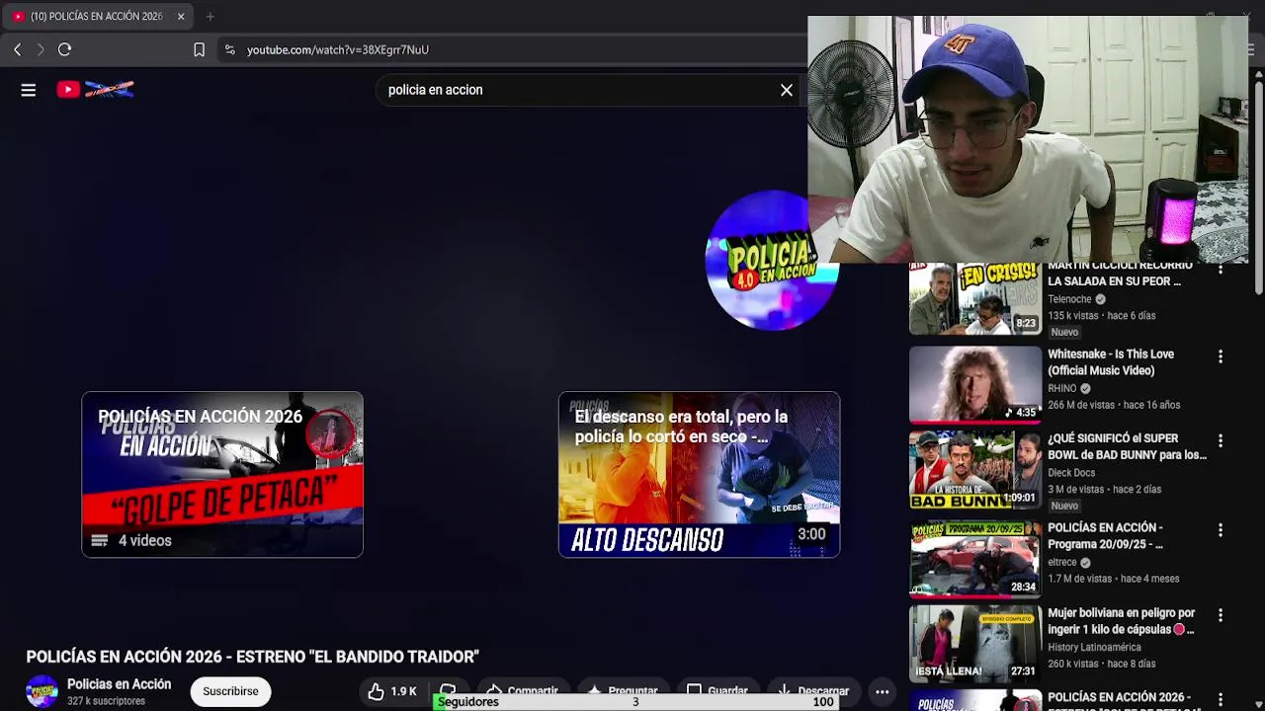Click 'Nuevo' badge under Telenoche video
Screen dimensions: 1265x711
(1064, 332)
